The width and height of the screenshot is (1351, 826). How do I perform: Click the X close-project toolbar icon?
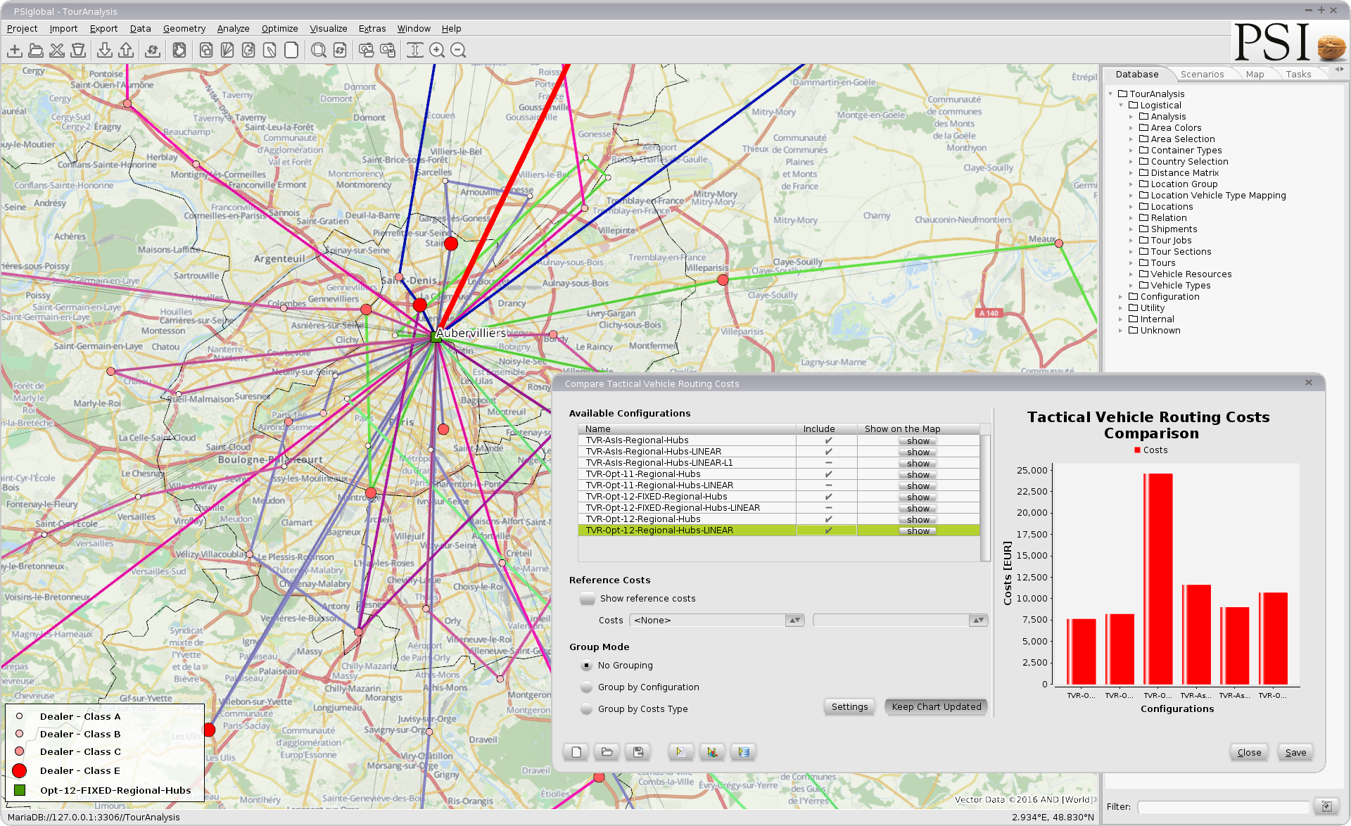(x=57, y=51)
